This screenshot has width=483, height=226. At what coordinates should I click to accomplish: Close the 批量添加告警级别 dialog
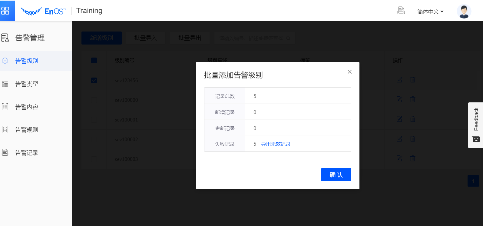pos(349,72)
